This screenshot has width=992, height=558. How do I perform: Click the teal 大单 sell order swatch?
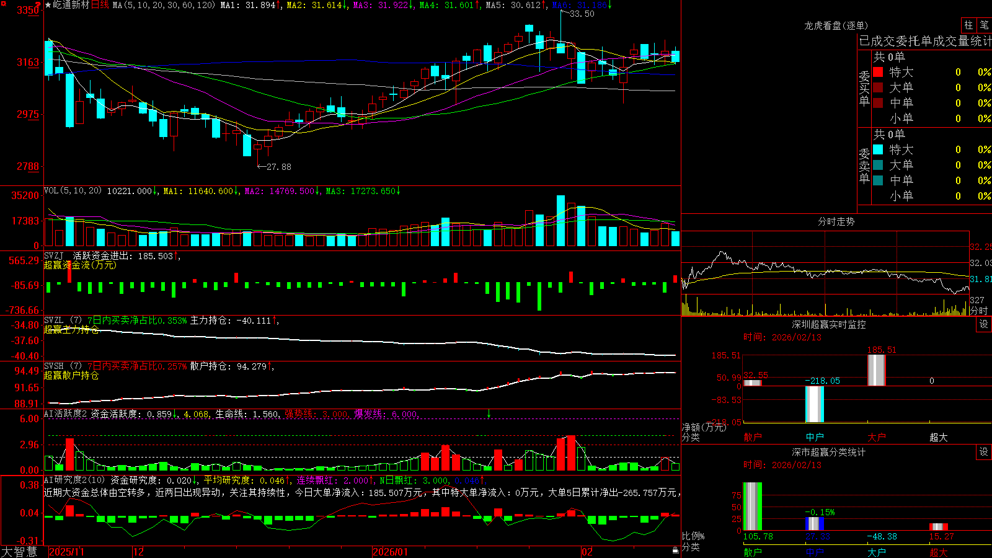878,165
